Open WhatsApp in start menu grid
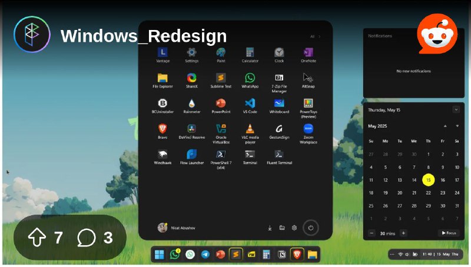 point(250,81)
